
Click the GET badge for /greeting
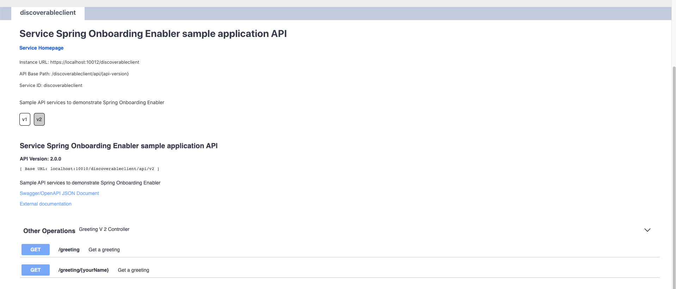(36, 250)
